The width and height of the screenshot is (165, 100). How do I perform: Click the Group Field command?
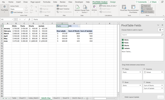point(45,12)
